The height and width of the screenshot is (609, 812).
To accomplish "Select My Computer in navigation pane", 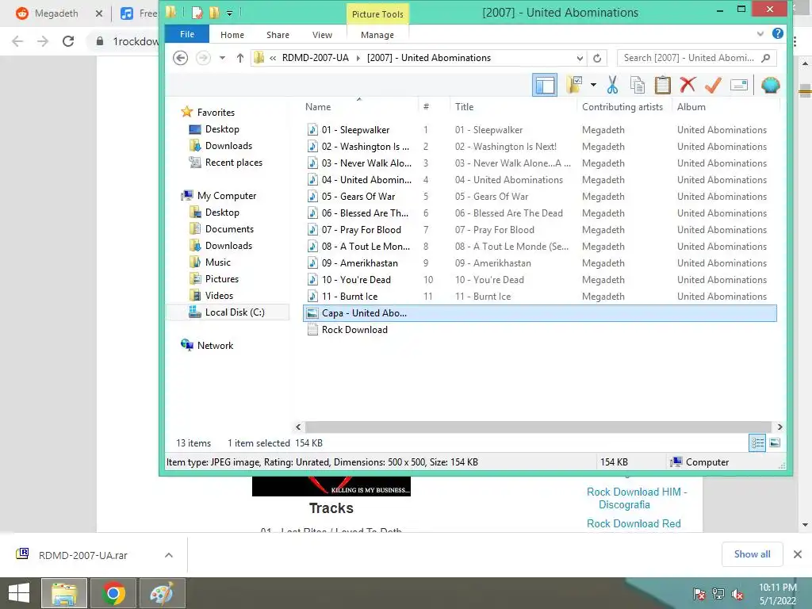I will tap(226, 196).
